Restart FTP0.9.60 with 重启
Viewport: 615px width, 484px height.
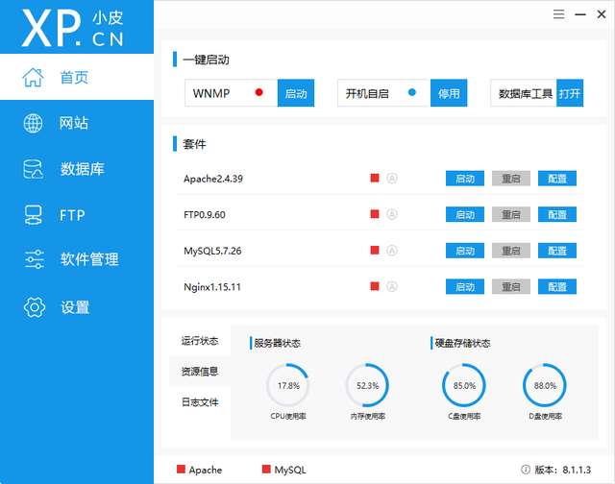pyautogui.click(x=511, y=214)
